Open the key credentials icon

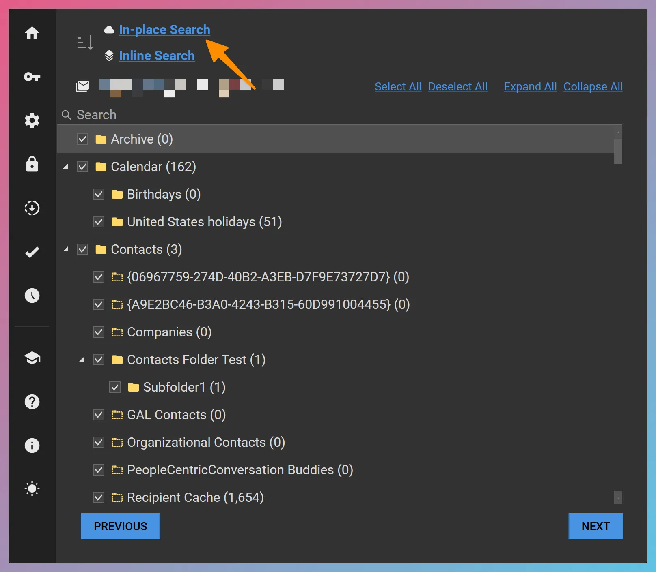click(32, 77)
